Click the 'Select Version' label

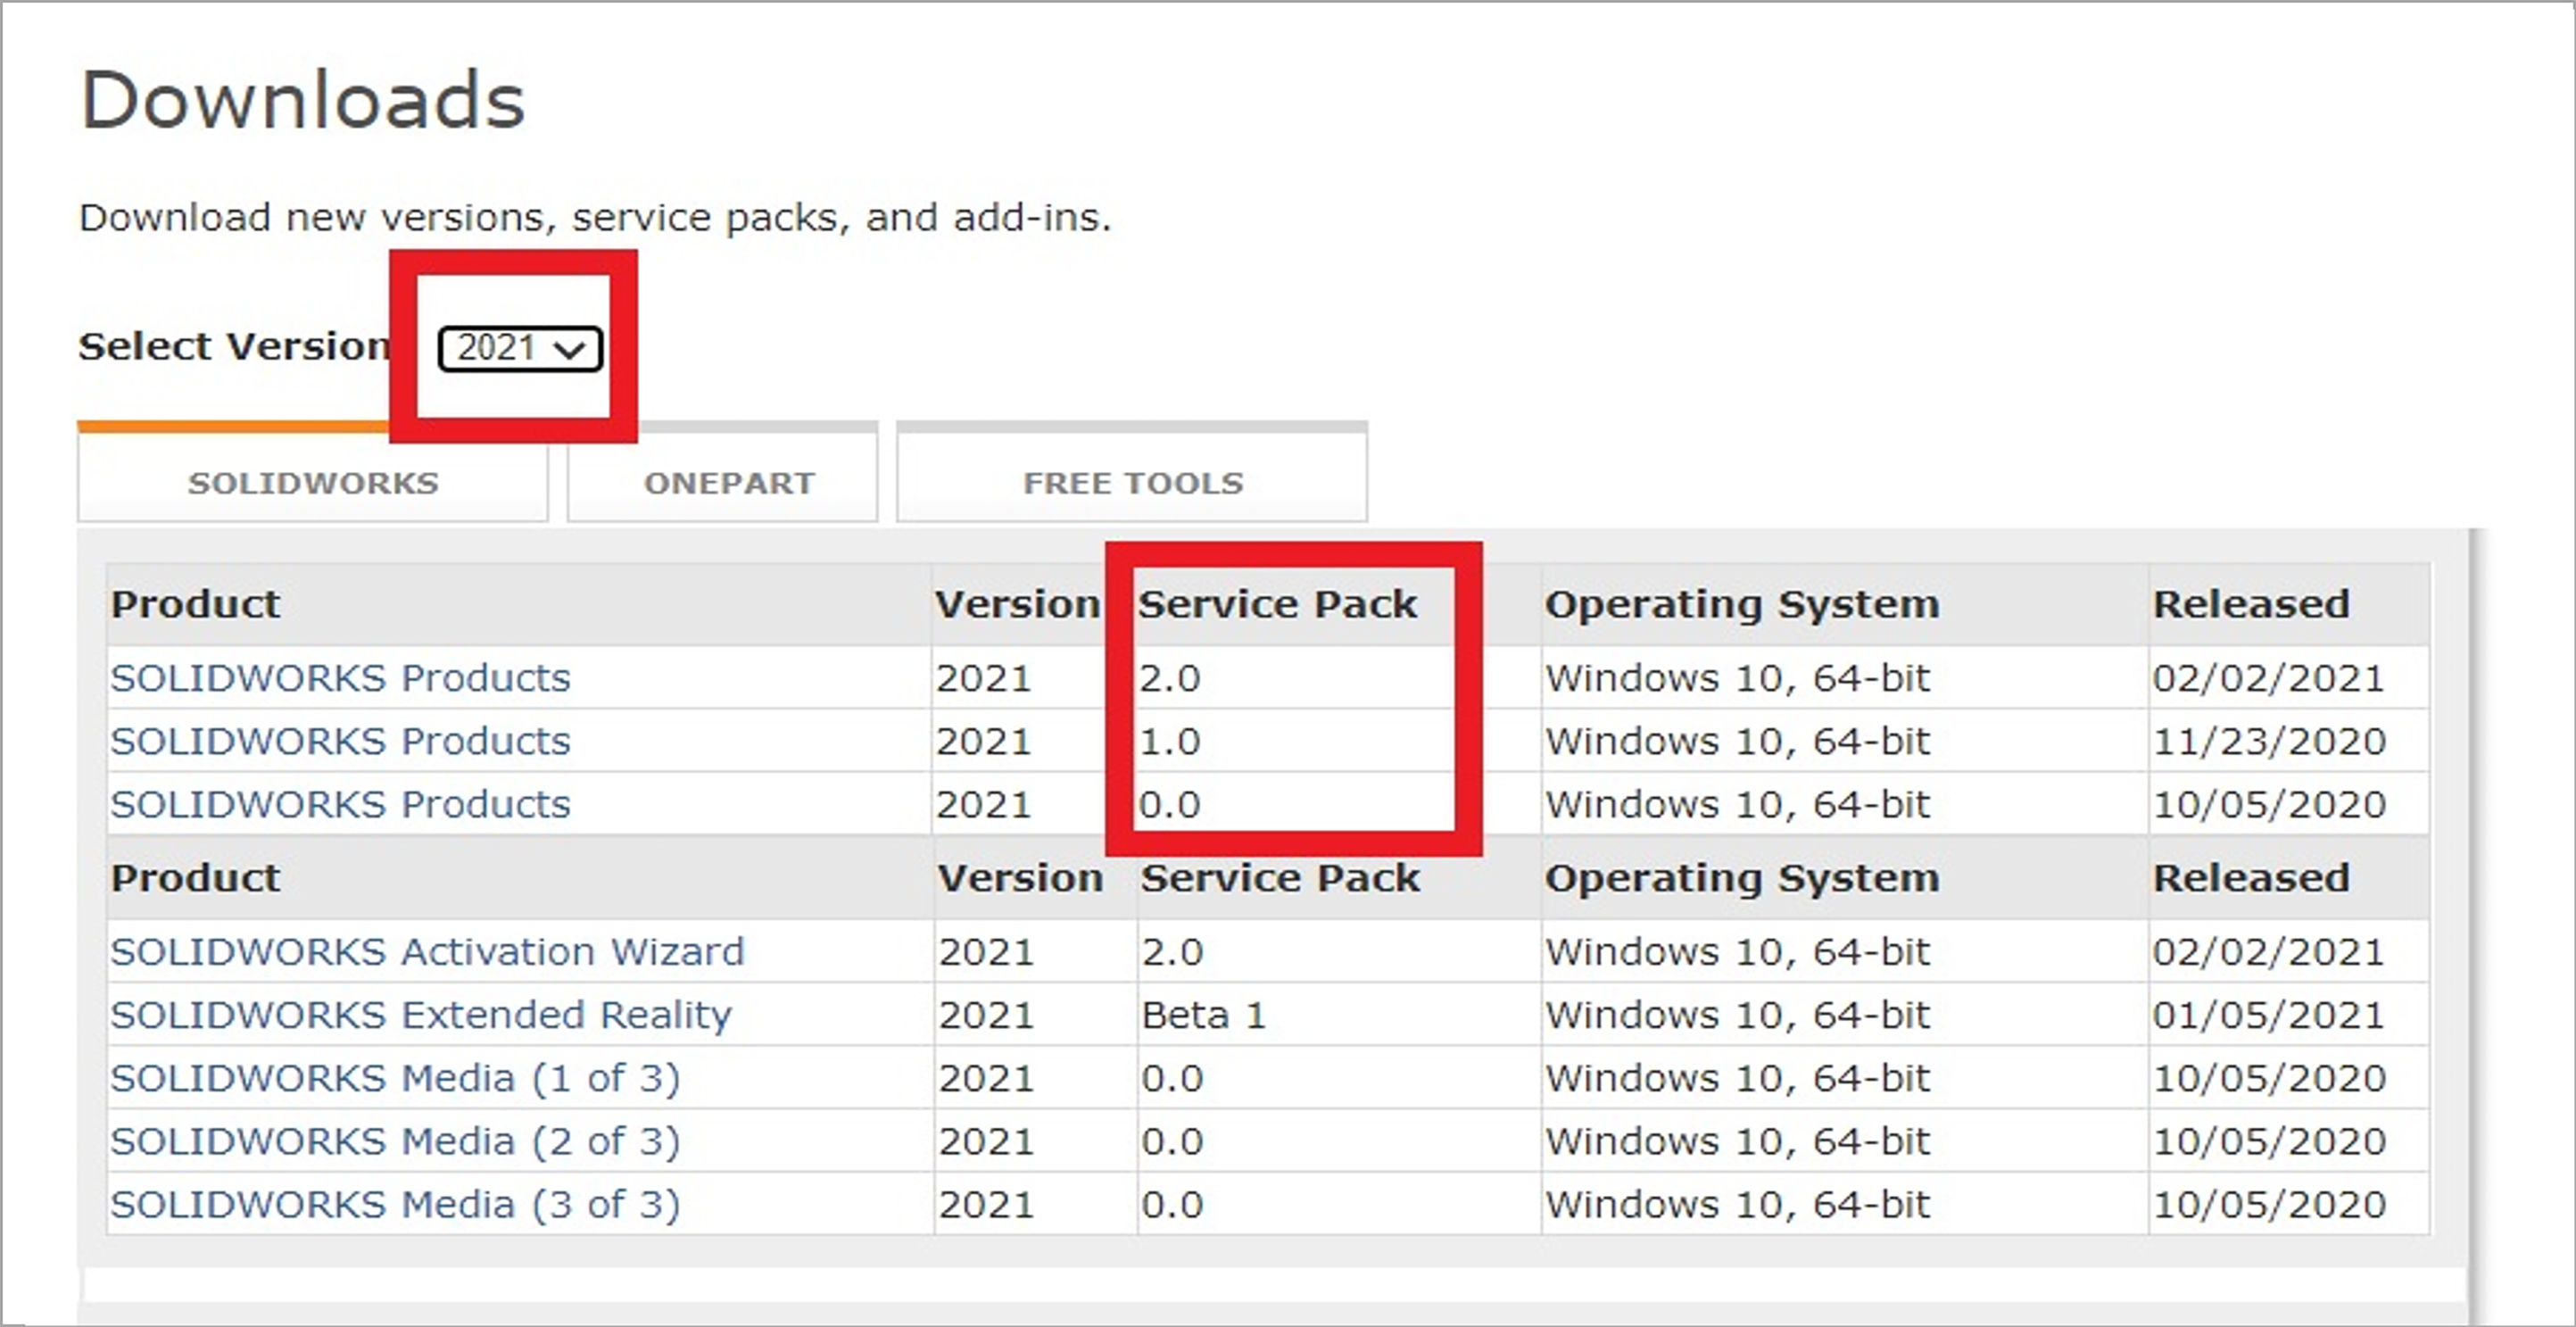(x=235, y=346)
